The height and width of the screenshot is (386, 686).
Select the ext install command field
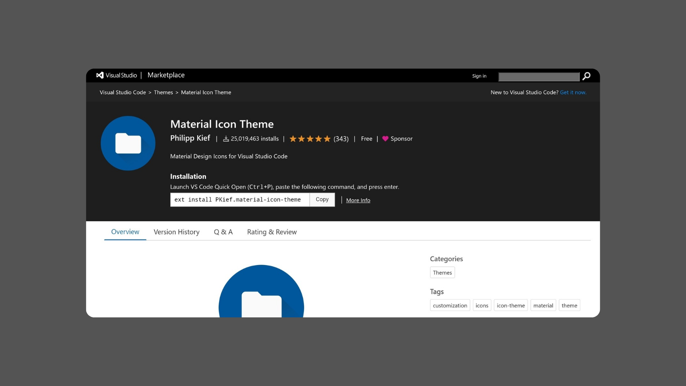240,199
